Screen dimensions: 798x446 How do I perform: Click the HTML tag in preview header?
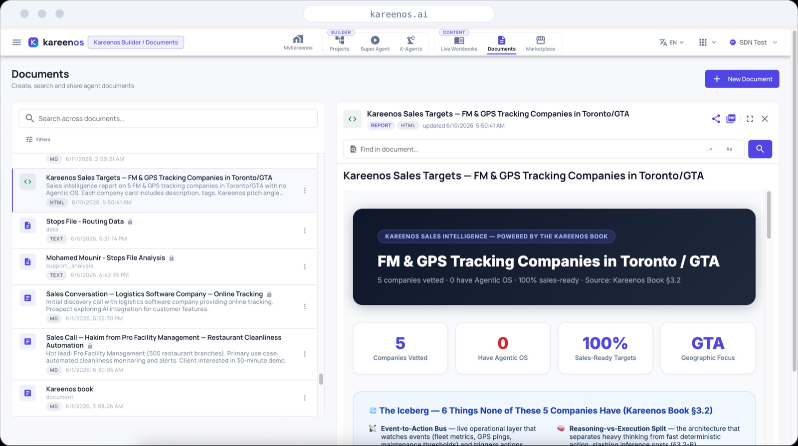408,126
